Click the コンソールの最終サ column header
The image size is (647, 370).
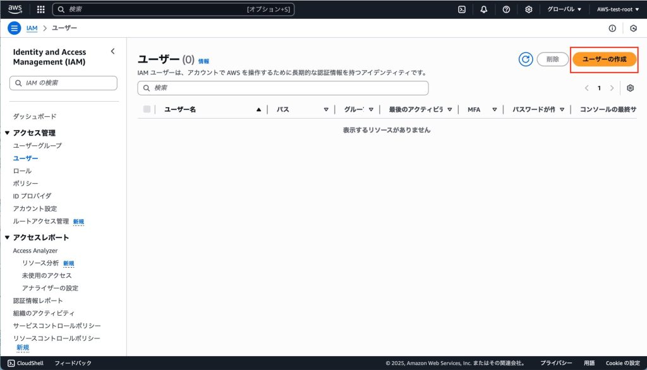608,109
